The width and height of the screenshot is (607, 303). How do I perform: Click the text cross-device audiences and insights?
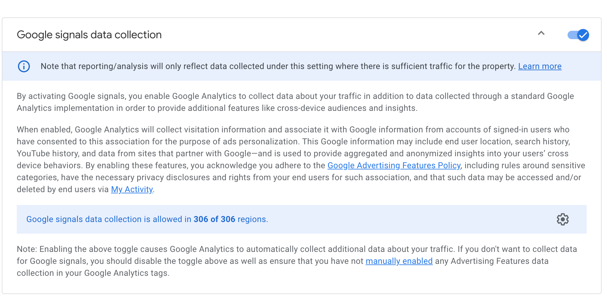(x=347, y=108)
